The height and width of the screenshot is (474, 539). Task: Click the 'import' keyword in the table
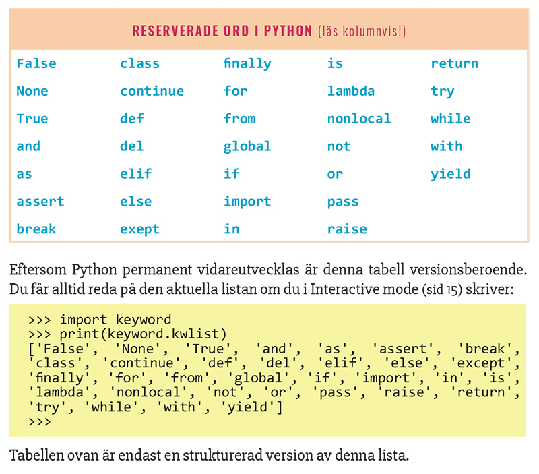point(247,202)
